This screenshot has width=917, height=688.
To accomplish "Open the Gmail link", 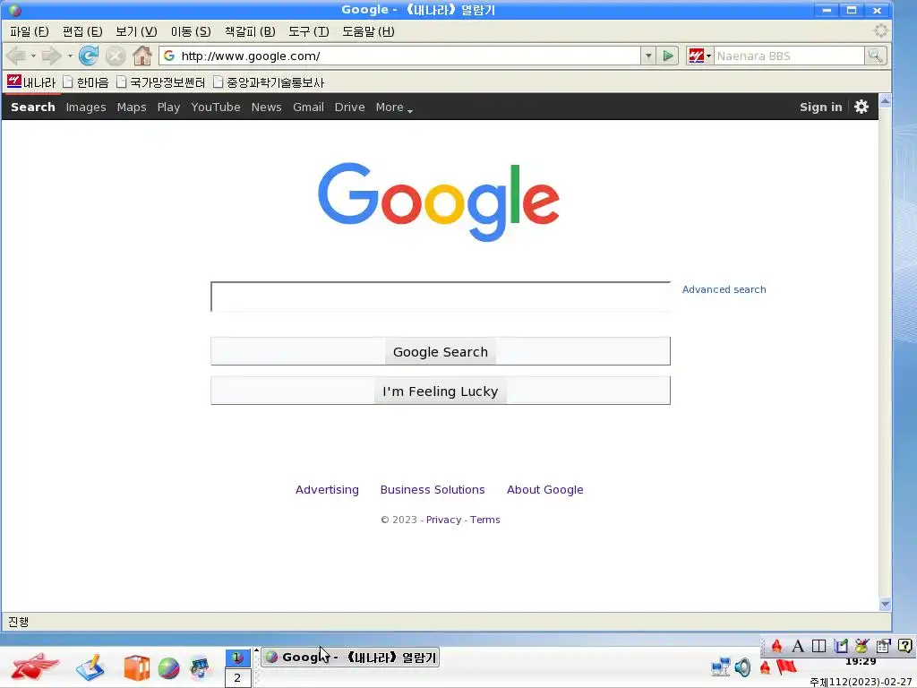I will [x=308, y=107].
